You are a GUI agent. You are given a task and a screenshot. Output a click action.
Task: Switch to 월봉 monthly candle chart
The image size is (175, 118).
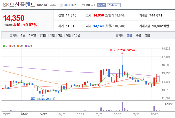pos(147,35)
